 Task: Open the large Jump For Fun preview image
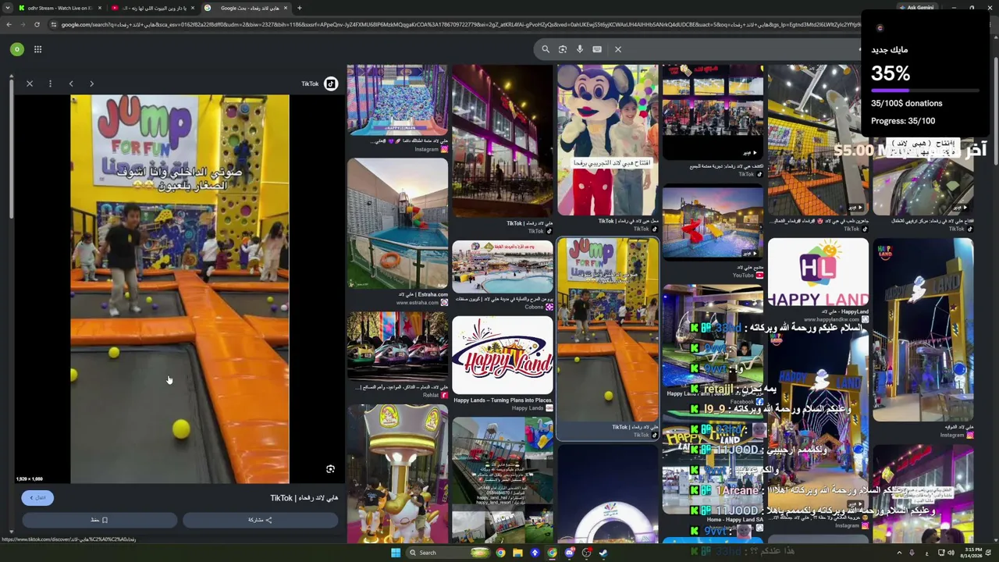pos(180,290)
